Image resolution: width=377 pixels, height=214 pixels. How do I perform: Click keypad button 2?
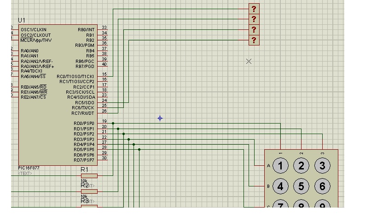(301, 165)
